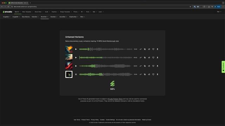The image size is (225, 126).
Task: Open the Privacy Policy footer link
Action: click(x=95, y=120)
